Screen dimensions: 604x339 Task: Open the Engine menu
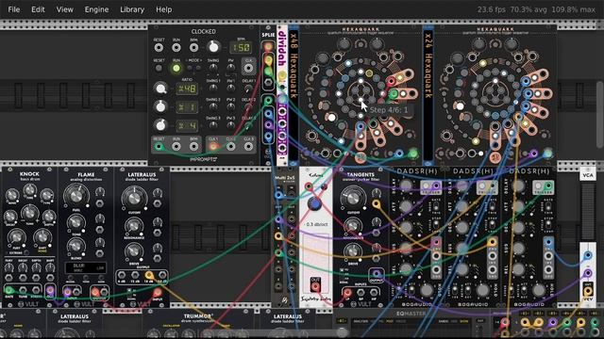pyautogui.click(x=96, y=9)
